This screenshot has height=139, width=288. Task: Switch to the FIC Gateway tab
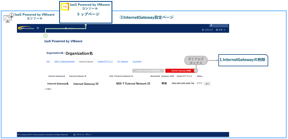(123, 61)
